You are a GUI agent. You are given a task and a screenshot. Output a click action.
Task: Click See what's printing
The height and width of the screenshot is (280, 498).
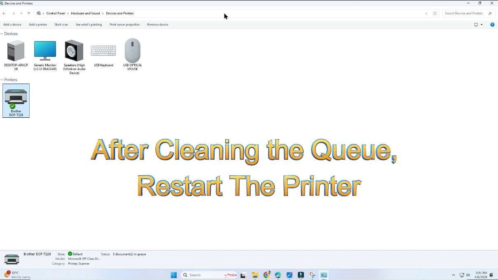(x=89, y=25)
